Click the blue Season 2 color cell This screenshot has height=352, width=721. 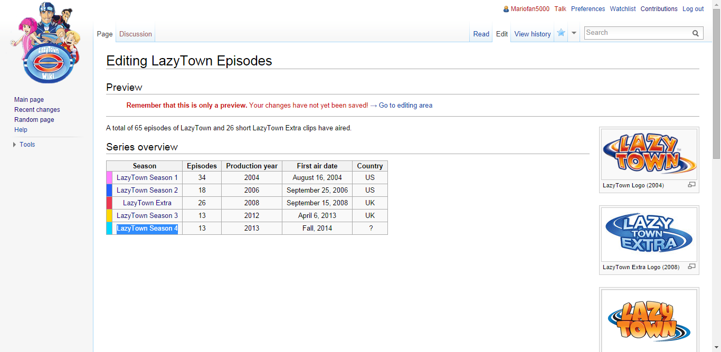click(x=109, y=191)
